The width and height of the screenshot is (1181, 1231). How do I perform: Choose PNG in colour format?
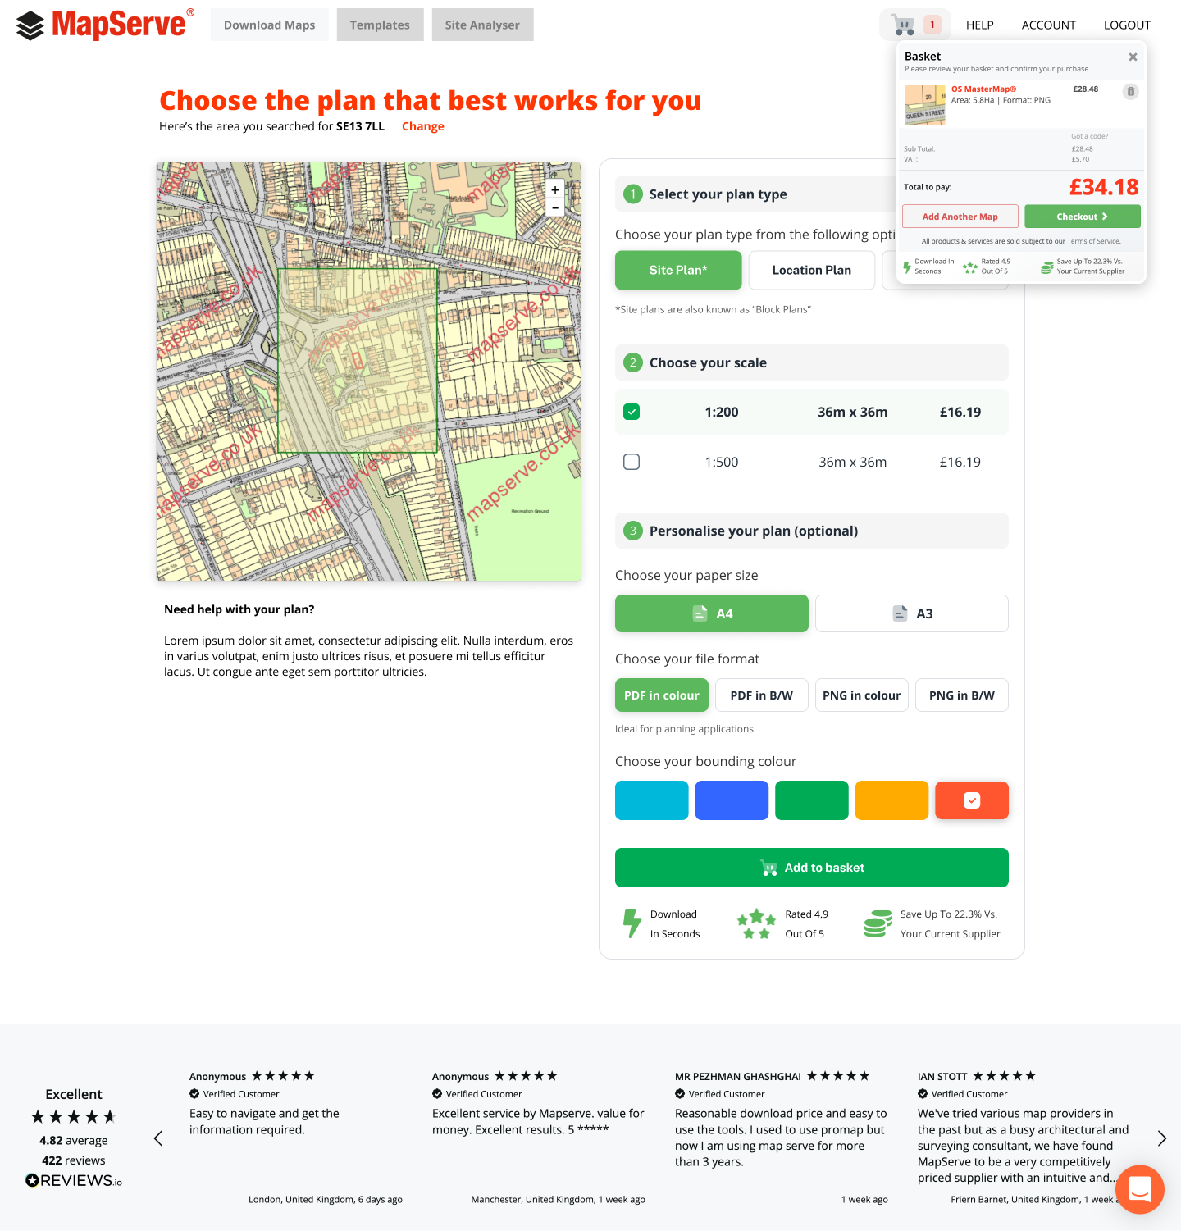coord(862,695)
